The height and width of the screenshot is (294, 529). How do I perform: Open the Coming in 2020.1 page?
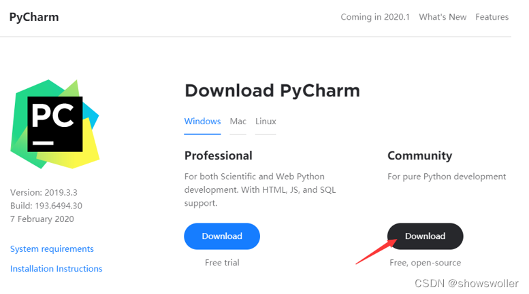point(375,17)
